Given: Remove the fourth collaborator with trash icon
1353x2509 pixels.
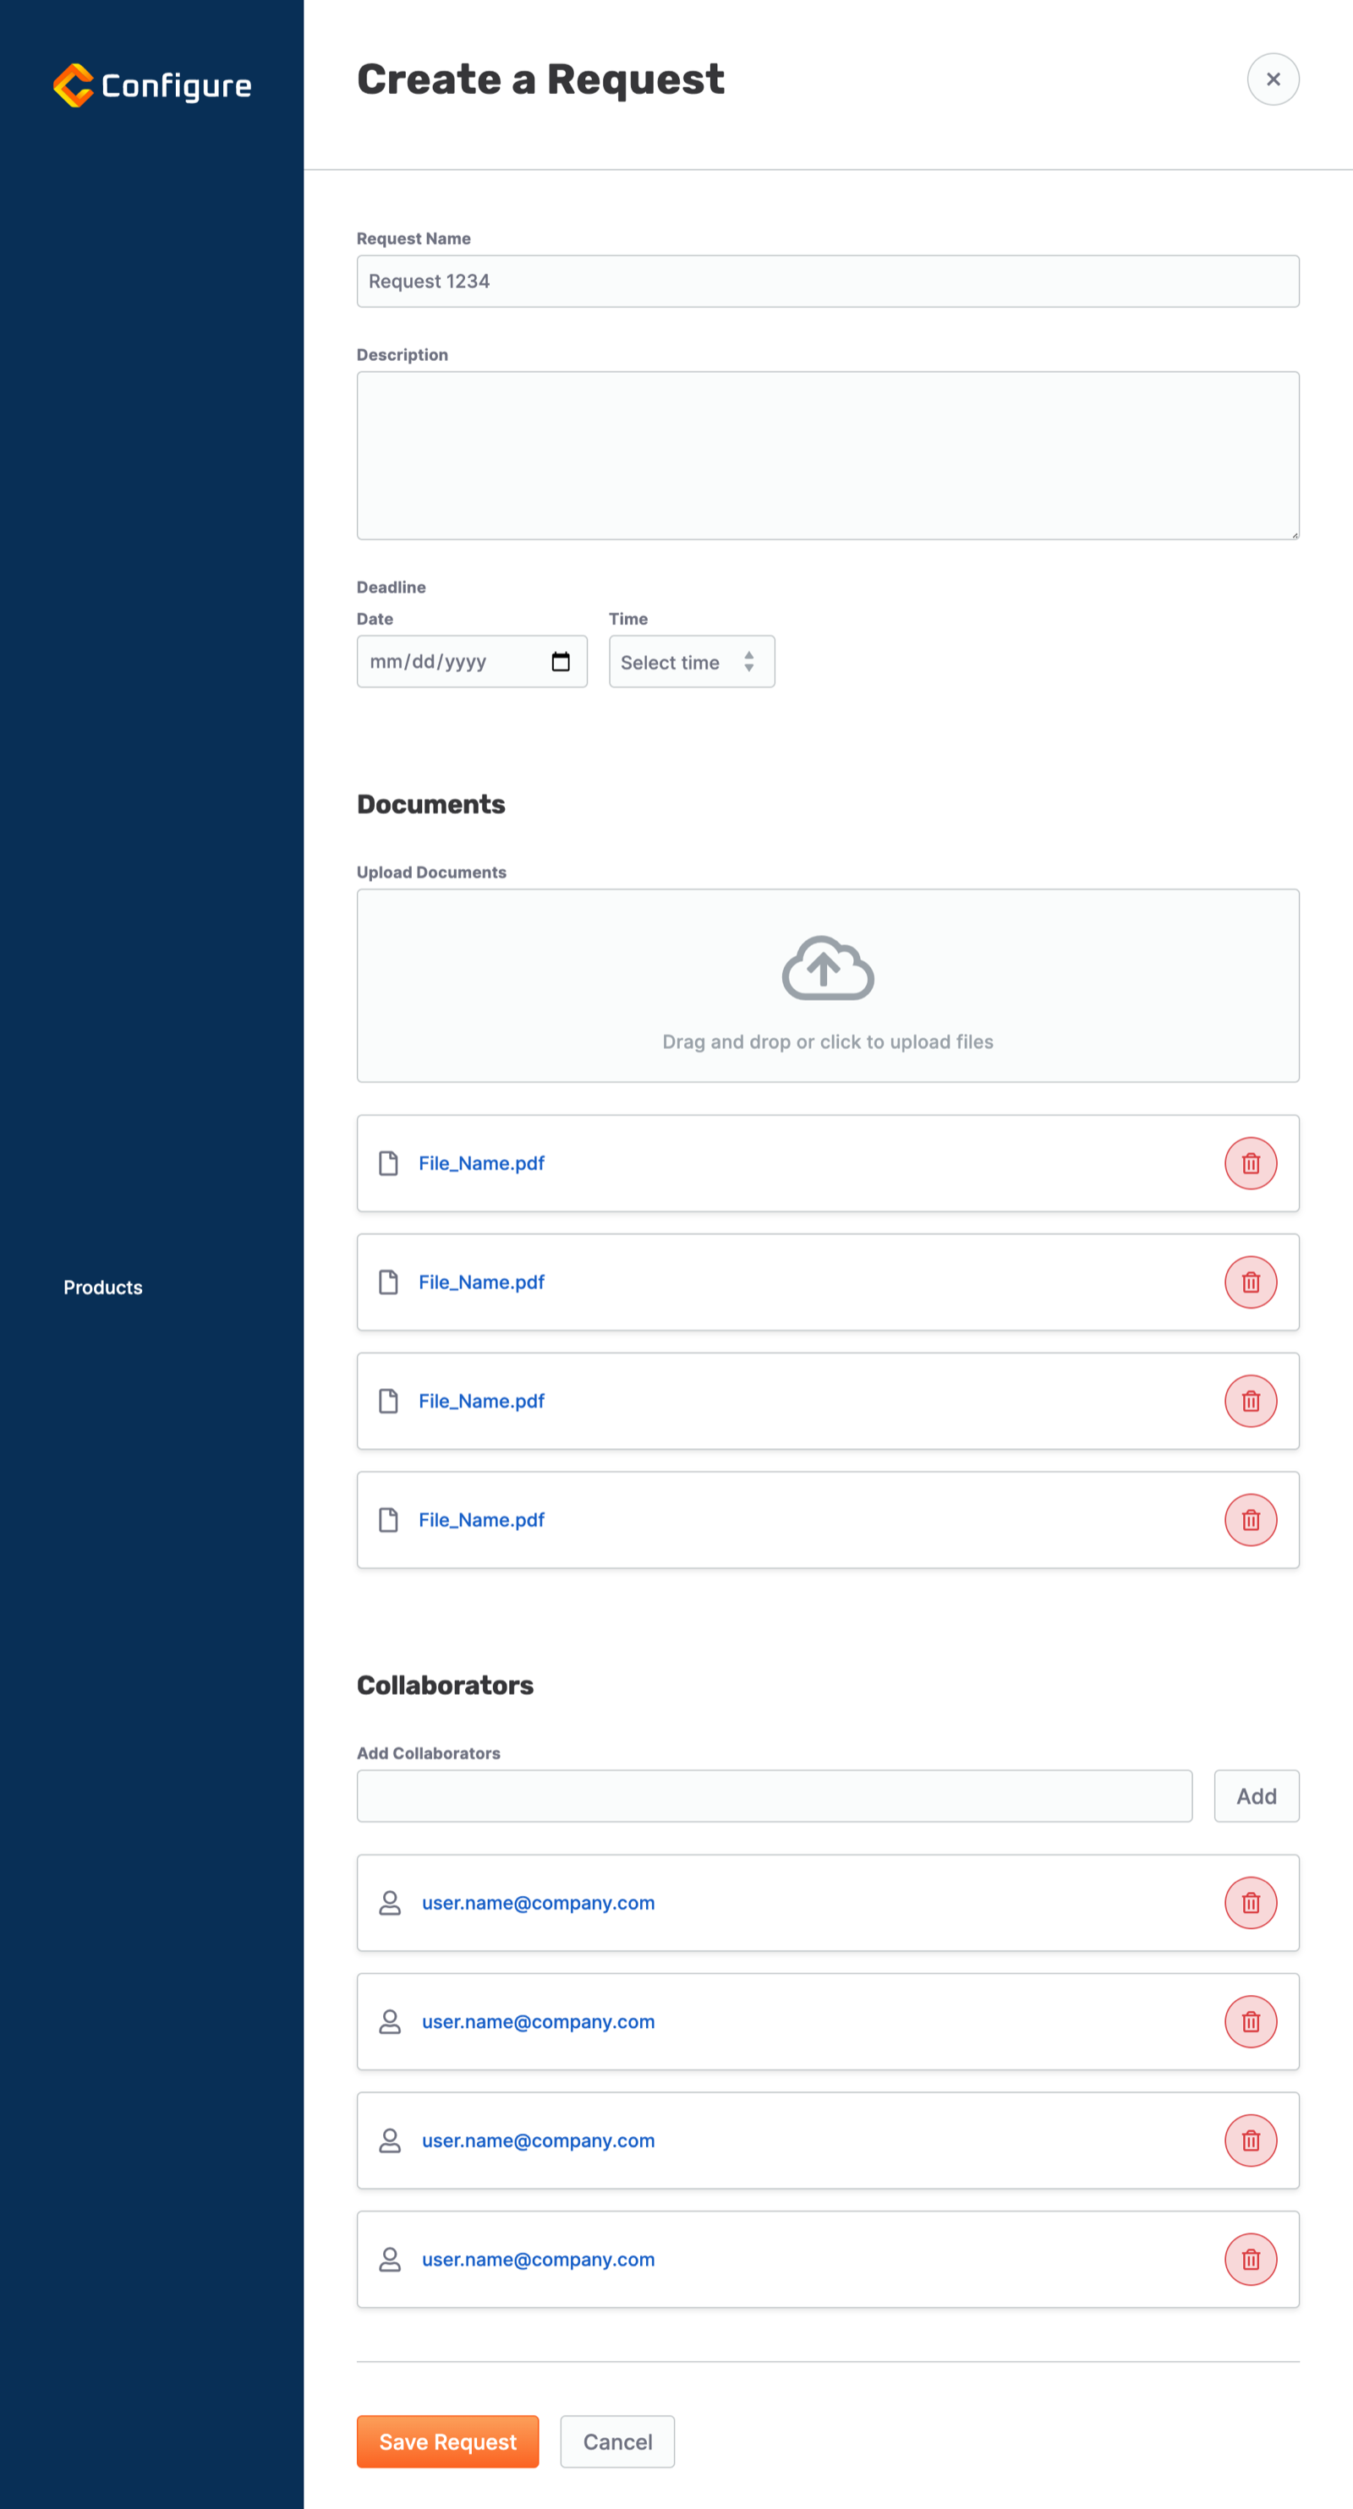Looking at the screenshot, I should [x=1250, y=2259].
